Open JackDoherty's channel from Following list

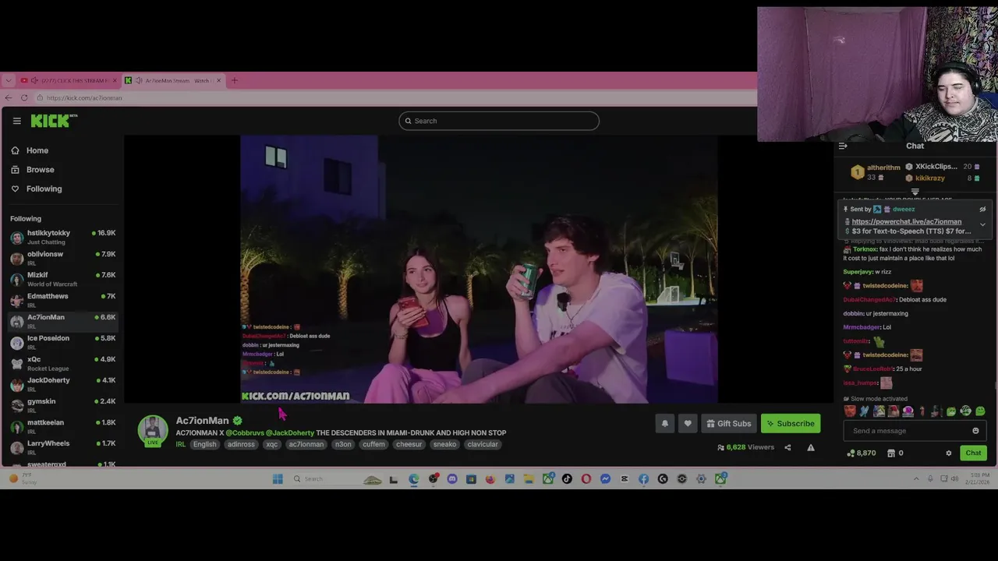pos(62,384)
